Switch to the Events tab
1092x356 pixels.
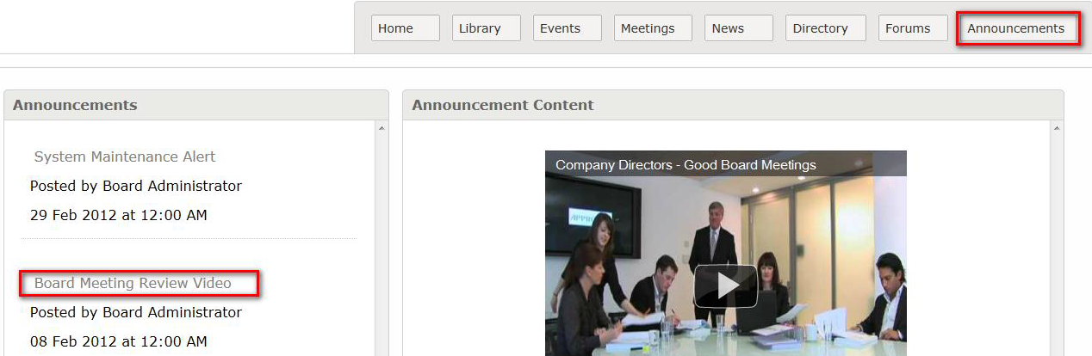tap(567, 28)
